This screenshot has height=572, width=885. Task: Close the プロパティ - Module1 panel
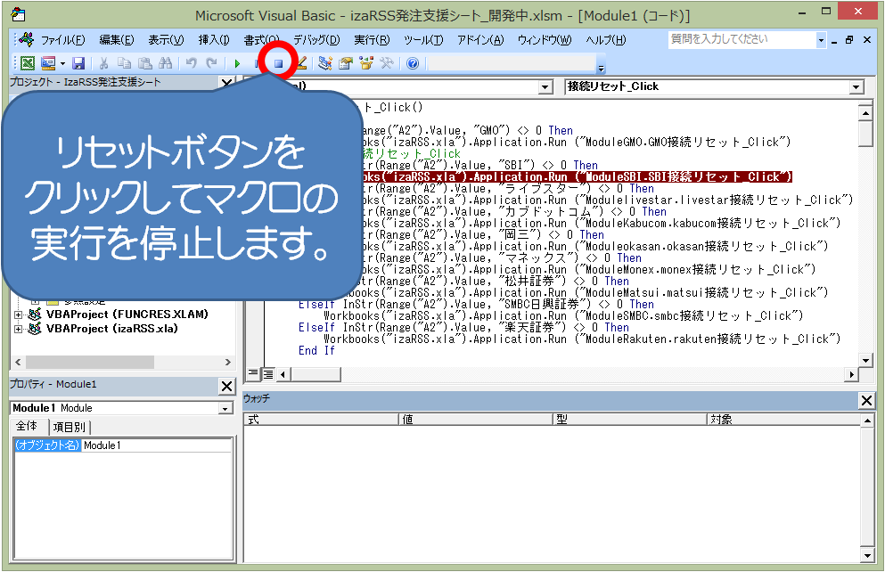226,387
